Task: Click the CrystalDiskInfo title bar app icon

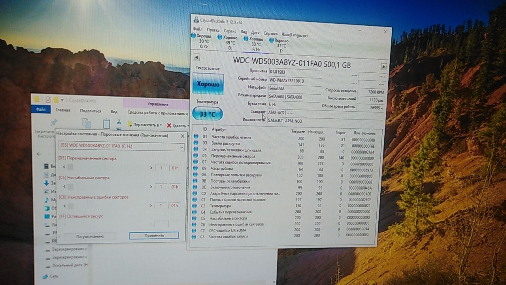Action: click(196, 20)
